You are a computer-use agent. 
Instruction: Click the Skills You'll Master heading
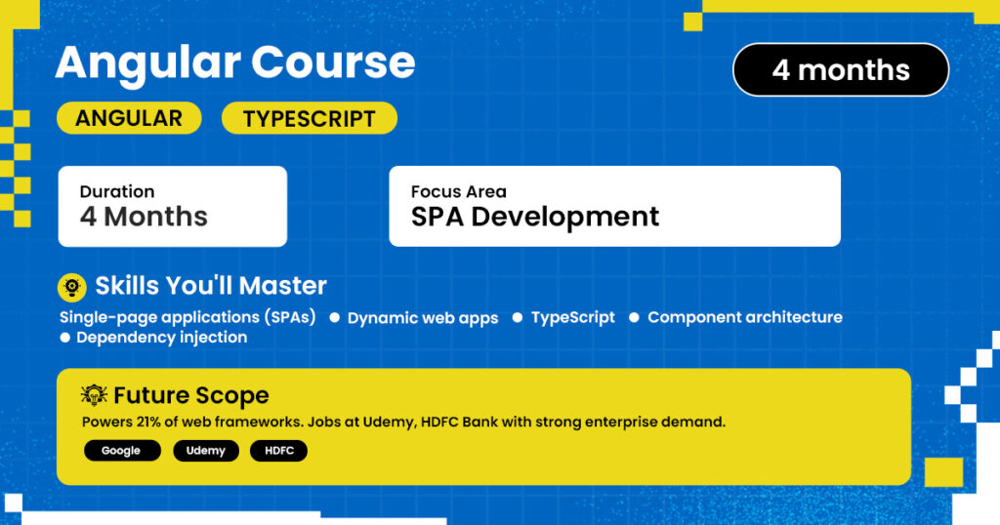(x=211, y=286)
